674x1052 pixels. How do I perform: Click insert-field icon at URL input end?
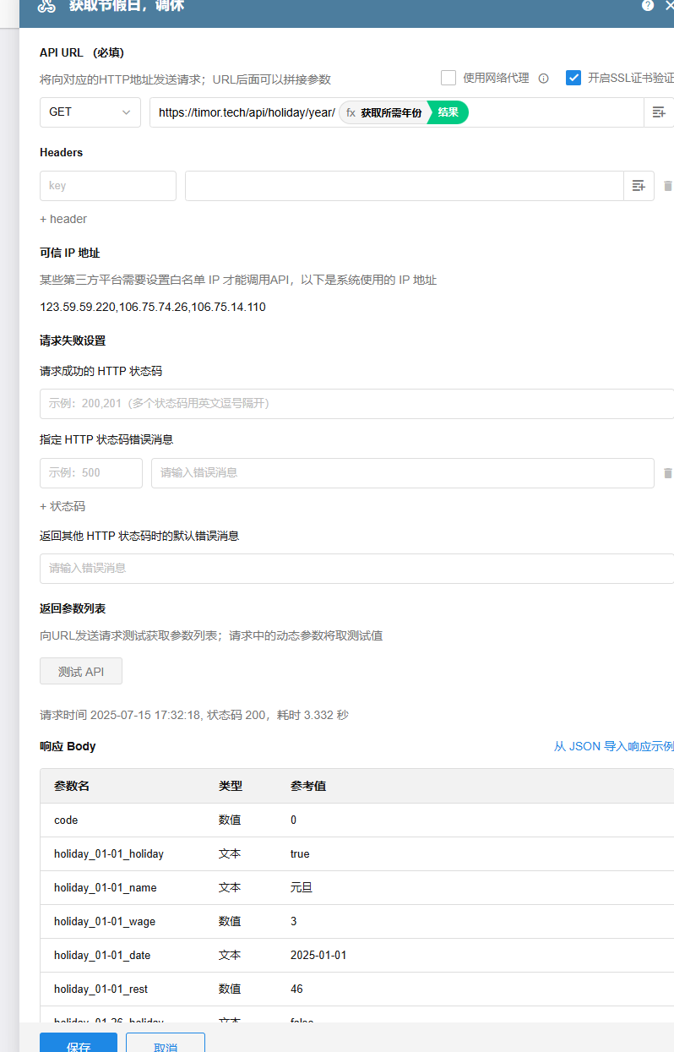pos(659,112)
